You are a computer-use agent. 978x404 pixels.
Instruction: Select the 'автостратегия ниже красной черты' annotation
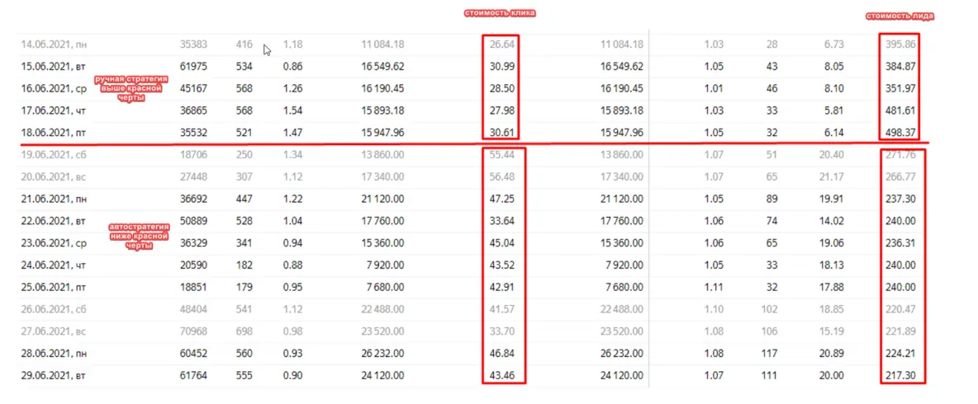tap(139, 235)
